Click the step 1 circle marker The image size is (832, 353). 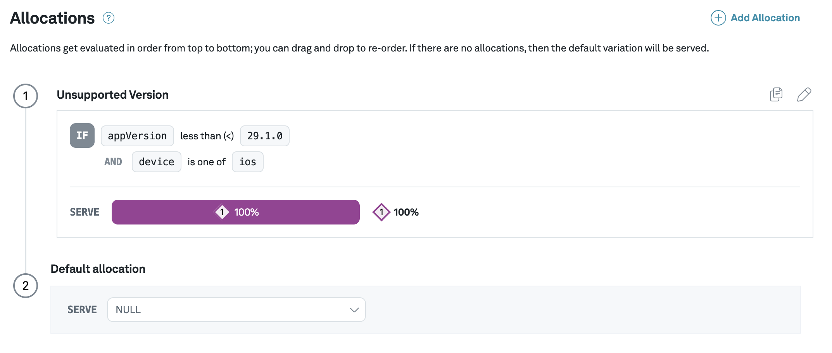click(x=26, y=96)
